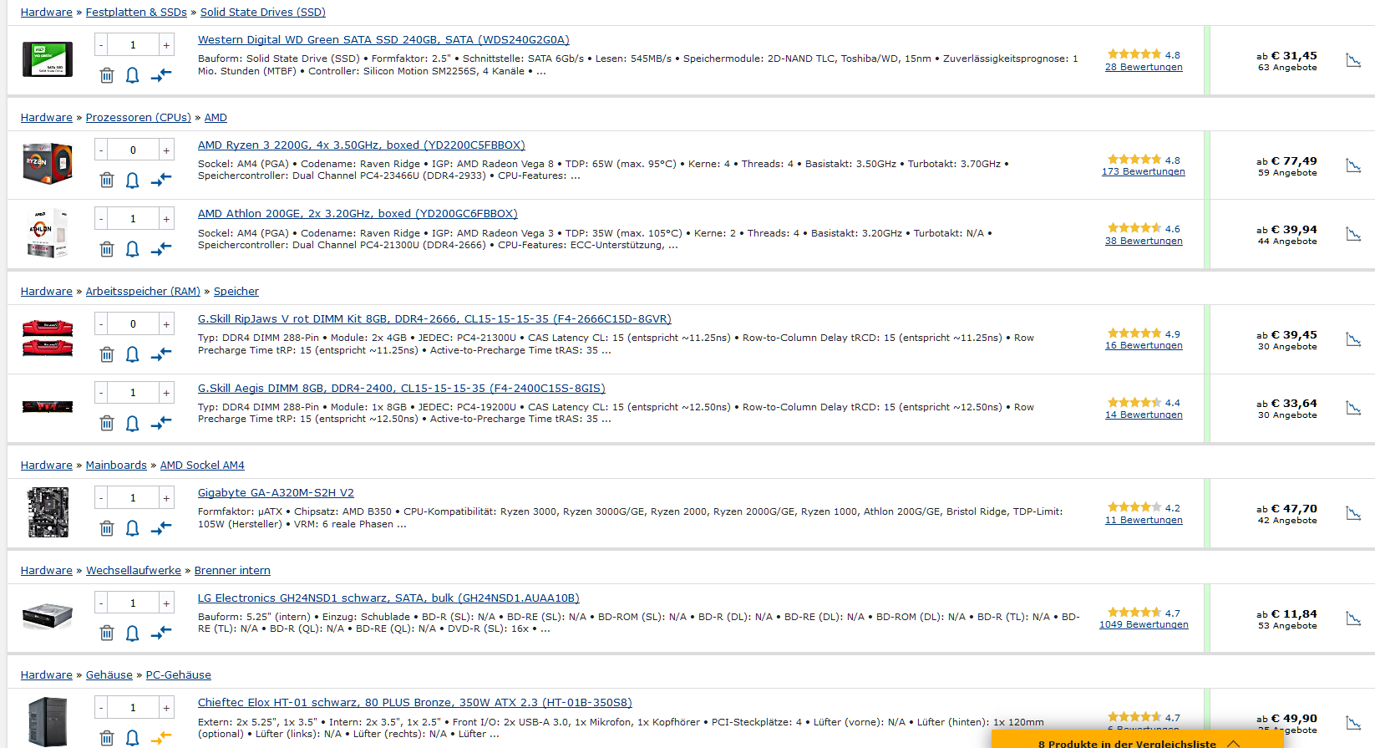Viewport: 1375px width, 748px height.
Task: Open price history chart for WD Green SSD
Action: click(1353, 60)
